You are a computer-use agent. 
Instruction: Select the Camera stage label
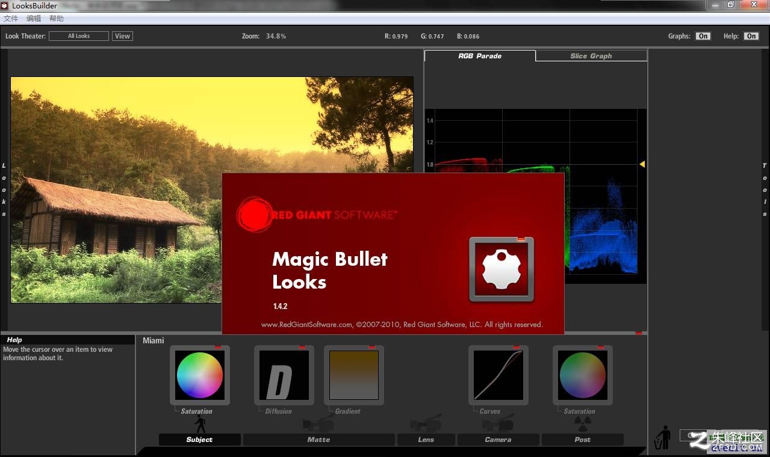tap(498, 440)
